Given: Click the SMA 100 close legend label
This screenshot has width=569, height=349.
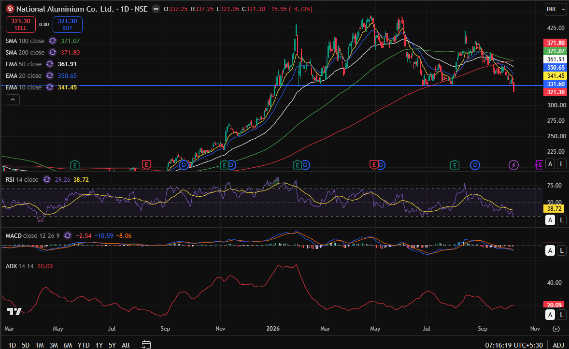Looking at the screenshot, I should pyautogui.click(x=25, y=41).
